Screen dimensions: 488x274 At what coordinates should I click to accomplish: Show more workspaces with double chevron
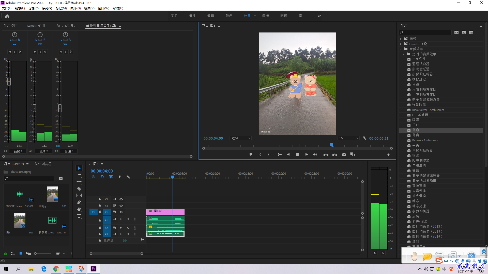(319, 16)
